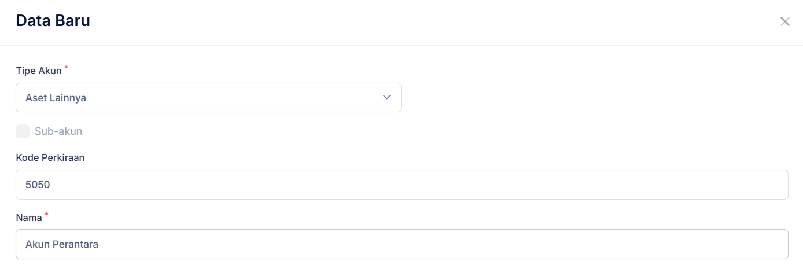Click the header bar next to Data Baru
803x272 pixels.
405,22
